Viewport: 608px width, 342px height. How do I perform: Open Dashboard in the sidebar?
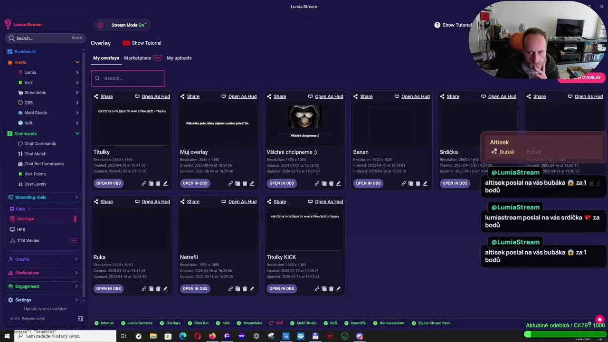[x=25, y=52]
